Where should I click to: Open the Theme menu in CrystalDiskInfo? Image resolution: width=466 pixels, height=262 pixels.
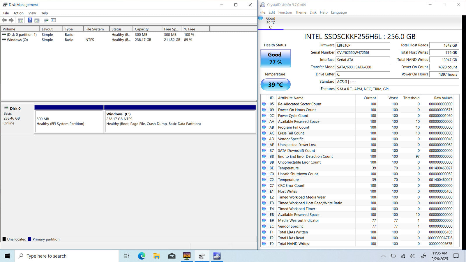(301, 13)
